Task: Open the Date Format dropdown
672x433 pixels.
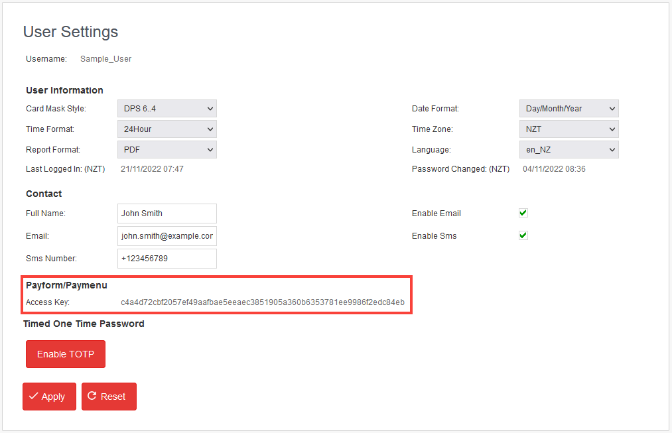Action: [x=569, y=108]
